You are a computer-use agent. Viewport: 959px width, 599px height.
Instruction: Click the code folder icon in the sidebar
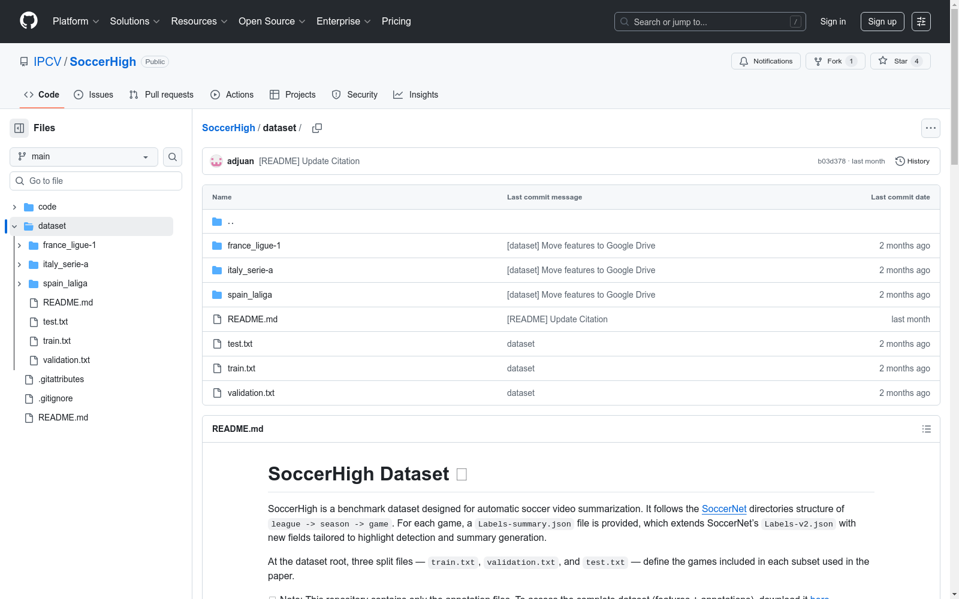(29, 207)
